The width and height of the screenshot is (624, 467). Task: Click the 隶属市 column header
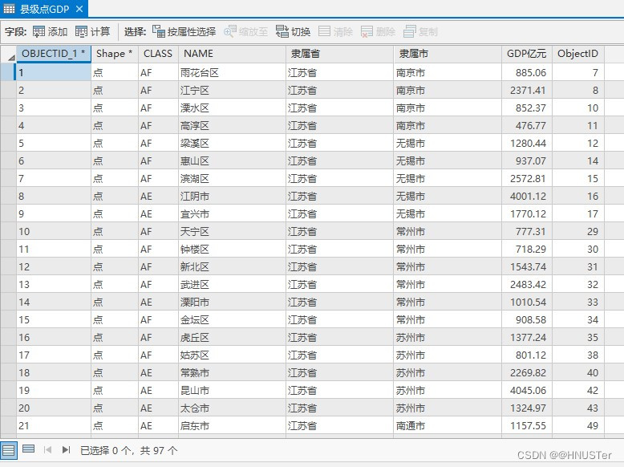(x=448, y=54)
